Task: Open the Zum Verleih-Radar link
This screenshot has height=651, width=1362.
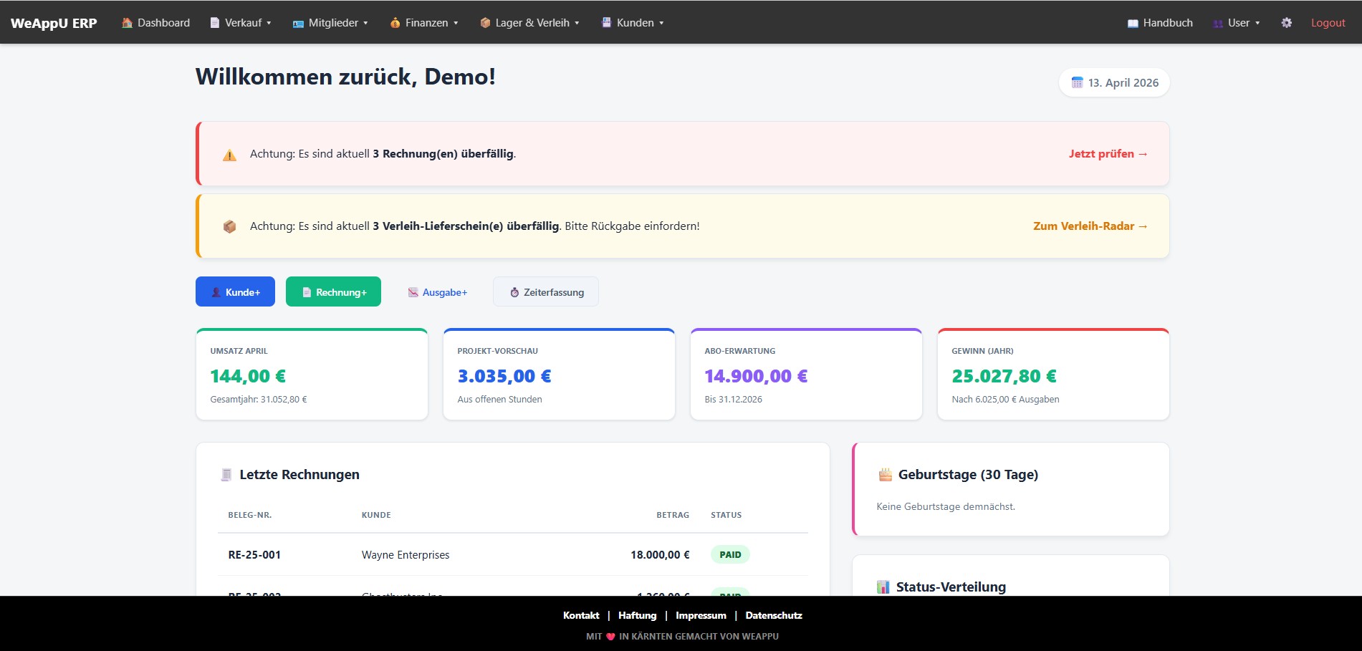Action: click(x=1090, y=226)
